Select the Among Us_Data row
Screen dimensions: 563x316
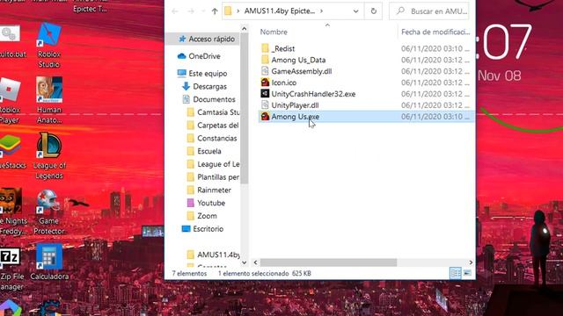click(x=366, y=60)
